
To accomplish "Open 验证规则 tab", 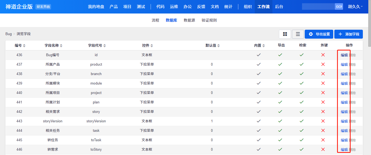I will click(209, 20).
